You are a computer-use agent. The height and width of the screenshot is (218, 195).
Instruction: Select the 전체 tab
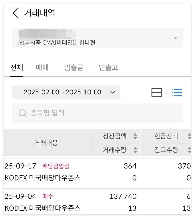point(17,67)
